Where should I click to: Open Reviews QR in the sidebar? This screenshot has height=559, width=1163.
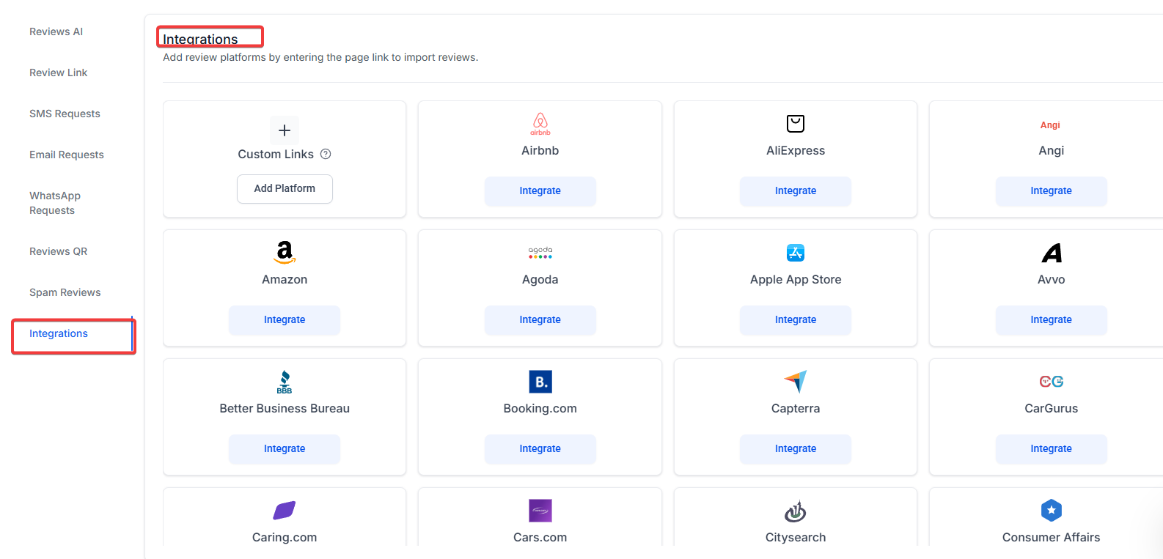(x=58, y=251)
